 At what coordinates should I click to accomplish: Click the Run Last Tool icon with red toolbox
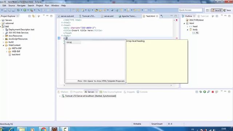point(31,10)
